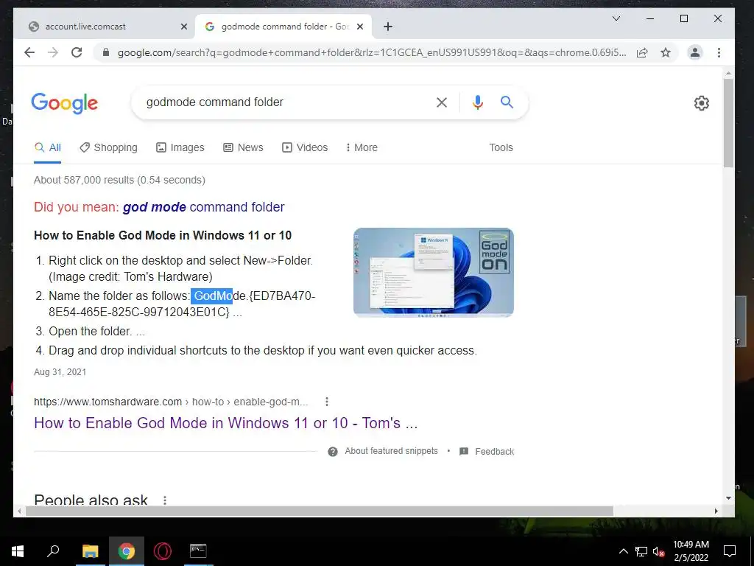Click the browser forward arrow
The height and width of the screenshot is (566, 754).
(x=53, y=52)
